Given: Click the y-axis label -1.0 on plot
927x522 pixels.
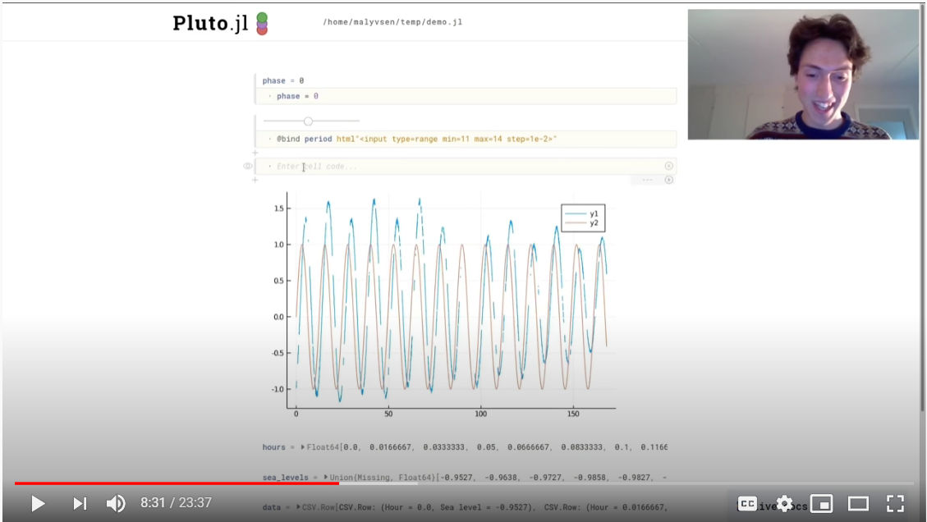Looking at the screenshot, I should pos(278,389).
